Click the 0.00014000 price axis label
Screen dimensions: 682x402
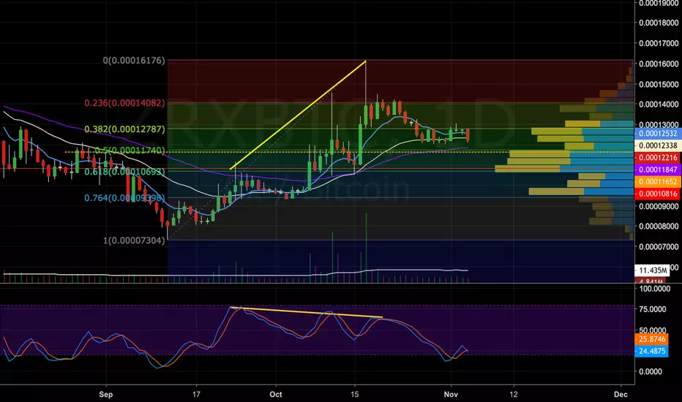(659, 105)
